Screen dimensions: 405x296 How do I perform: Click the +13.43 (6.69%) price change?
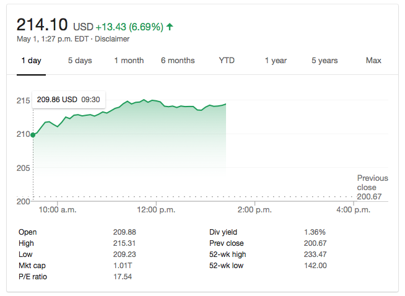129,27
